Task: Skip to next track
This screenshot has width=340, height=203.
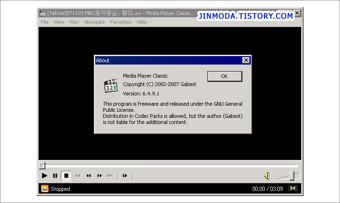Action: click(x=110, y=176)
